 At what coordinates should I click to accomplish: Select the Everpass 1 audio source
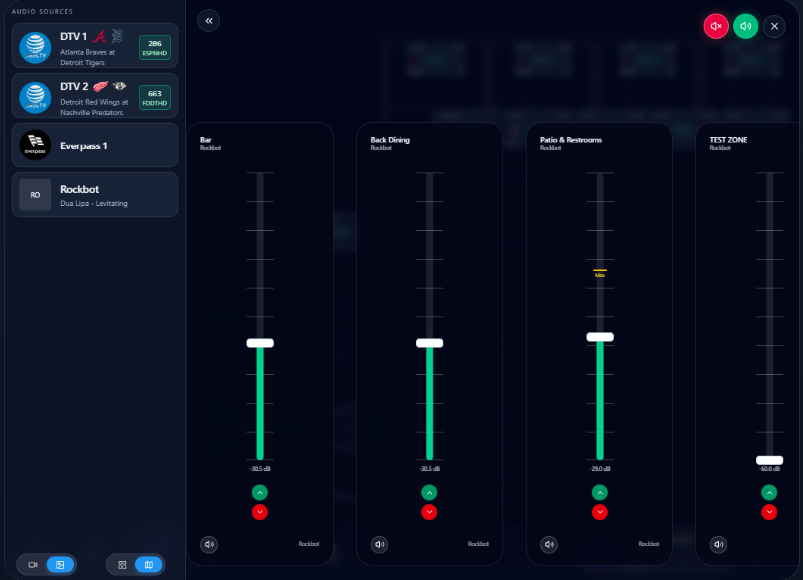tap(95, 145)
